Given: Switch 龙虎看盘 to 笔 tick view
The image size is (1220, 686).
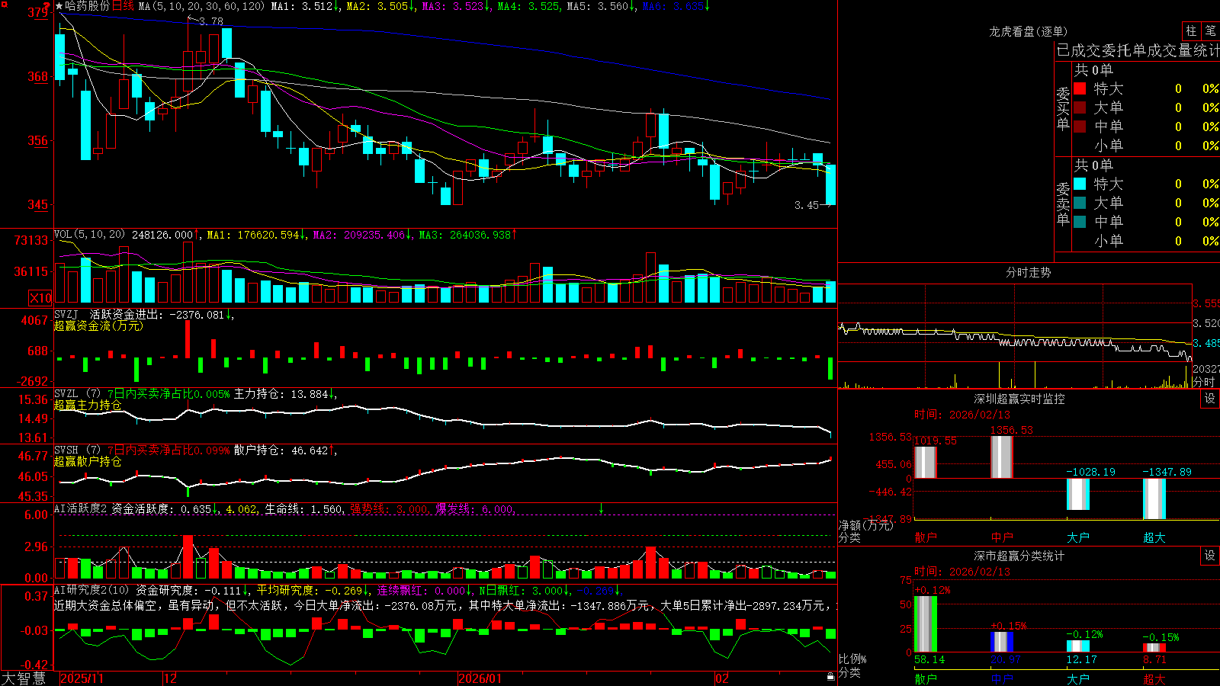Looking at the screenshot, I should pos(1210,30).
